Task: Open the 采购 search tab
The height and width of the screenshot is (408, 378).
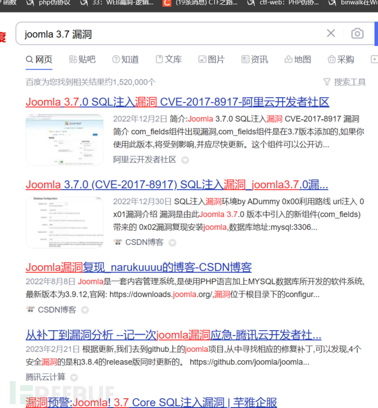Action: point(340,59)
